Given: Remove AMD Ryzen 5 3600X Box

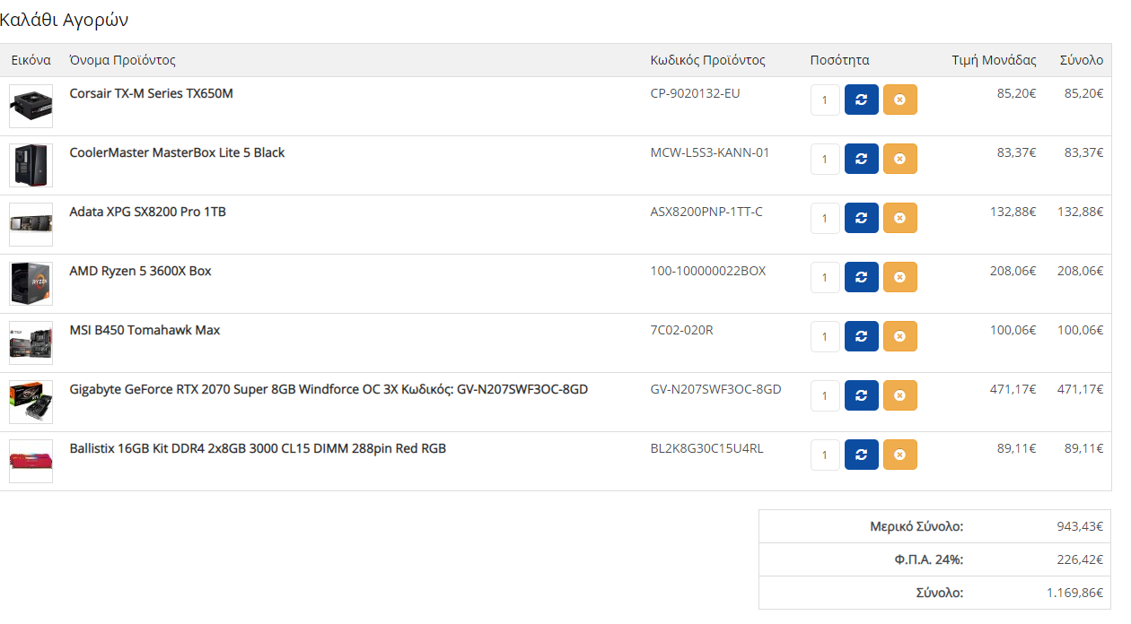Looking at the screenshot, I should 900,277.
